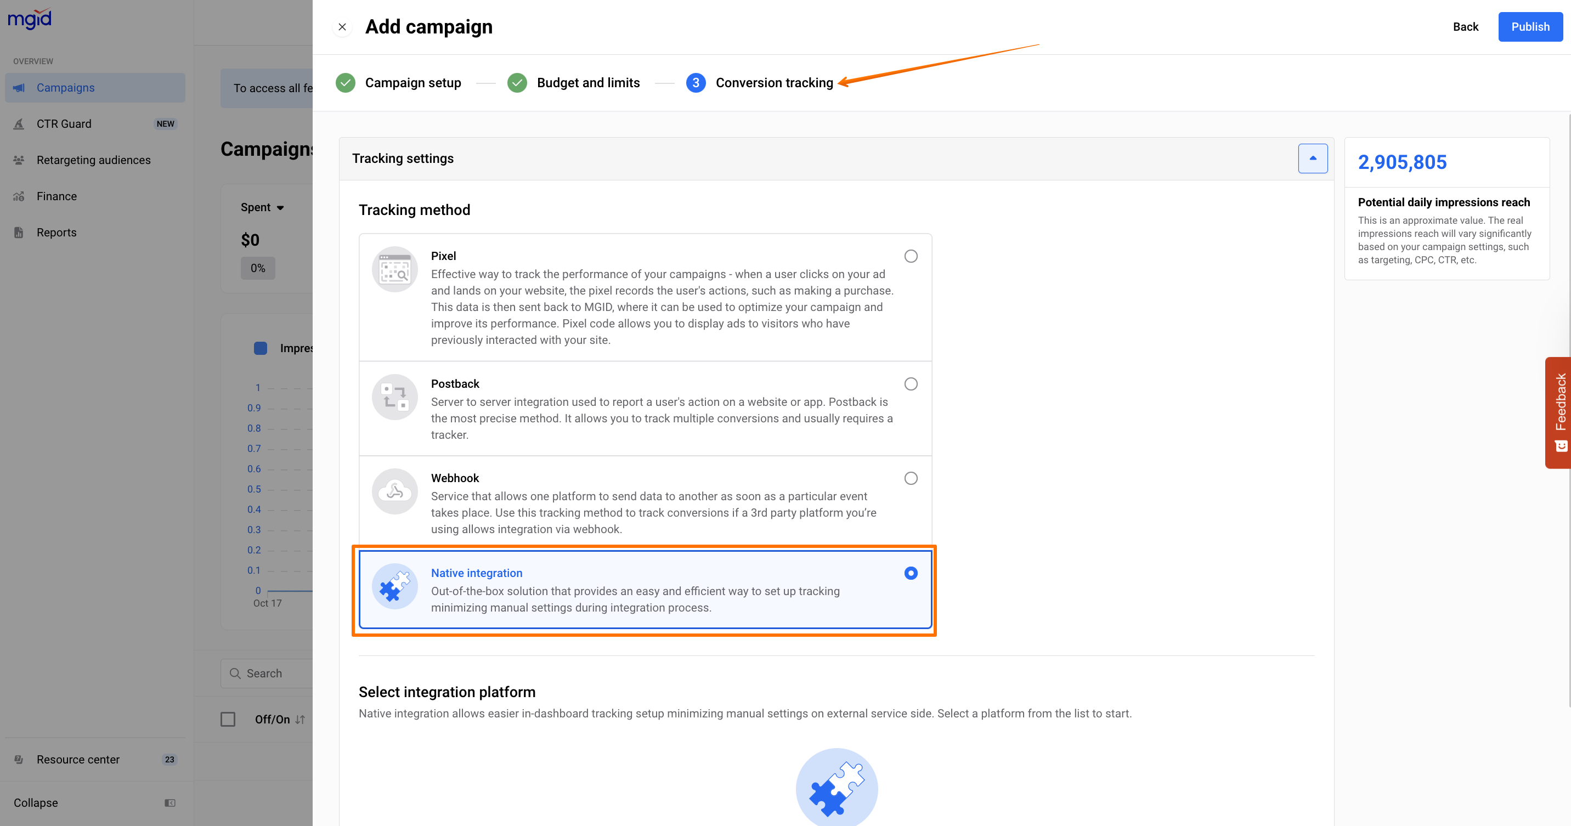Click the Publish button
This screenshot has height=826, width=1571.
click(1529, 27)
